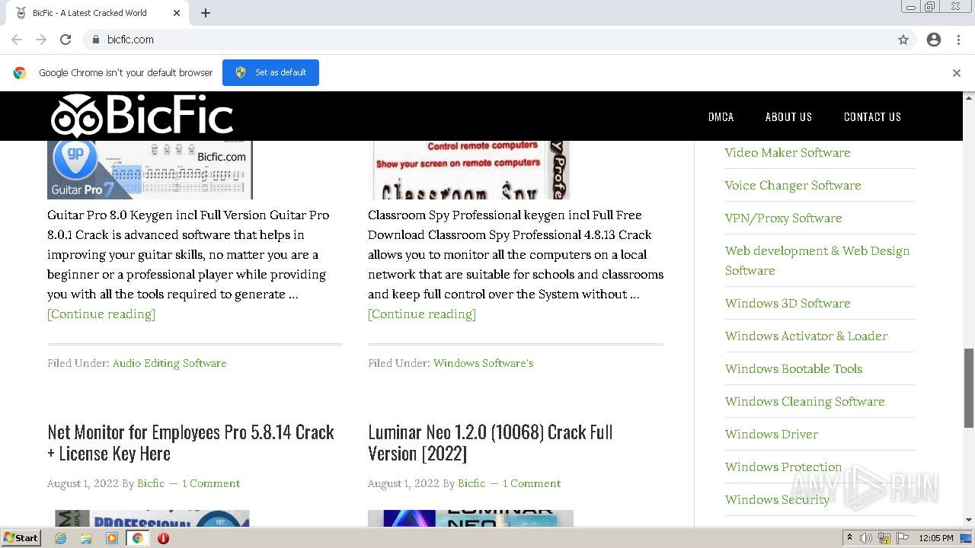Close the BicFic browser tab
Screen dimensions: 975x548
[177, 13]
